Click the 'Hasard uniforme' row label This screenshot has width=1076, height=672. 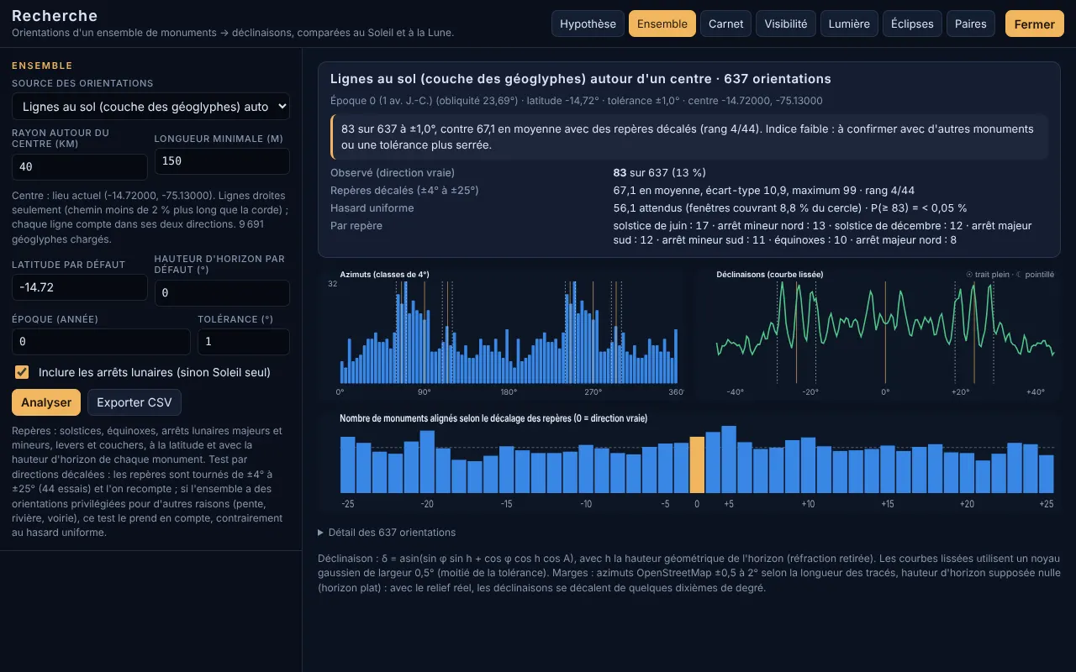(372, 208)
